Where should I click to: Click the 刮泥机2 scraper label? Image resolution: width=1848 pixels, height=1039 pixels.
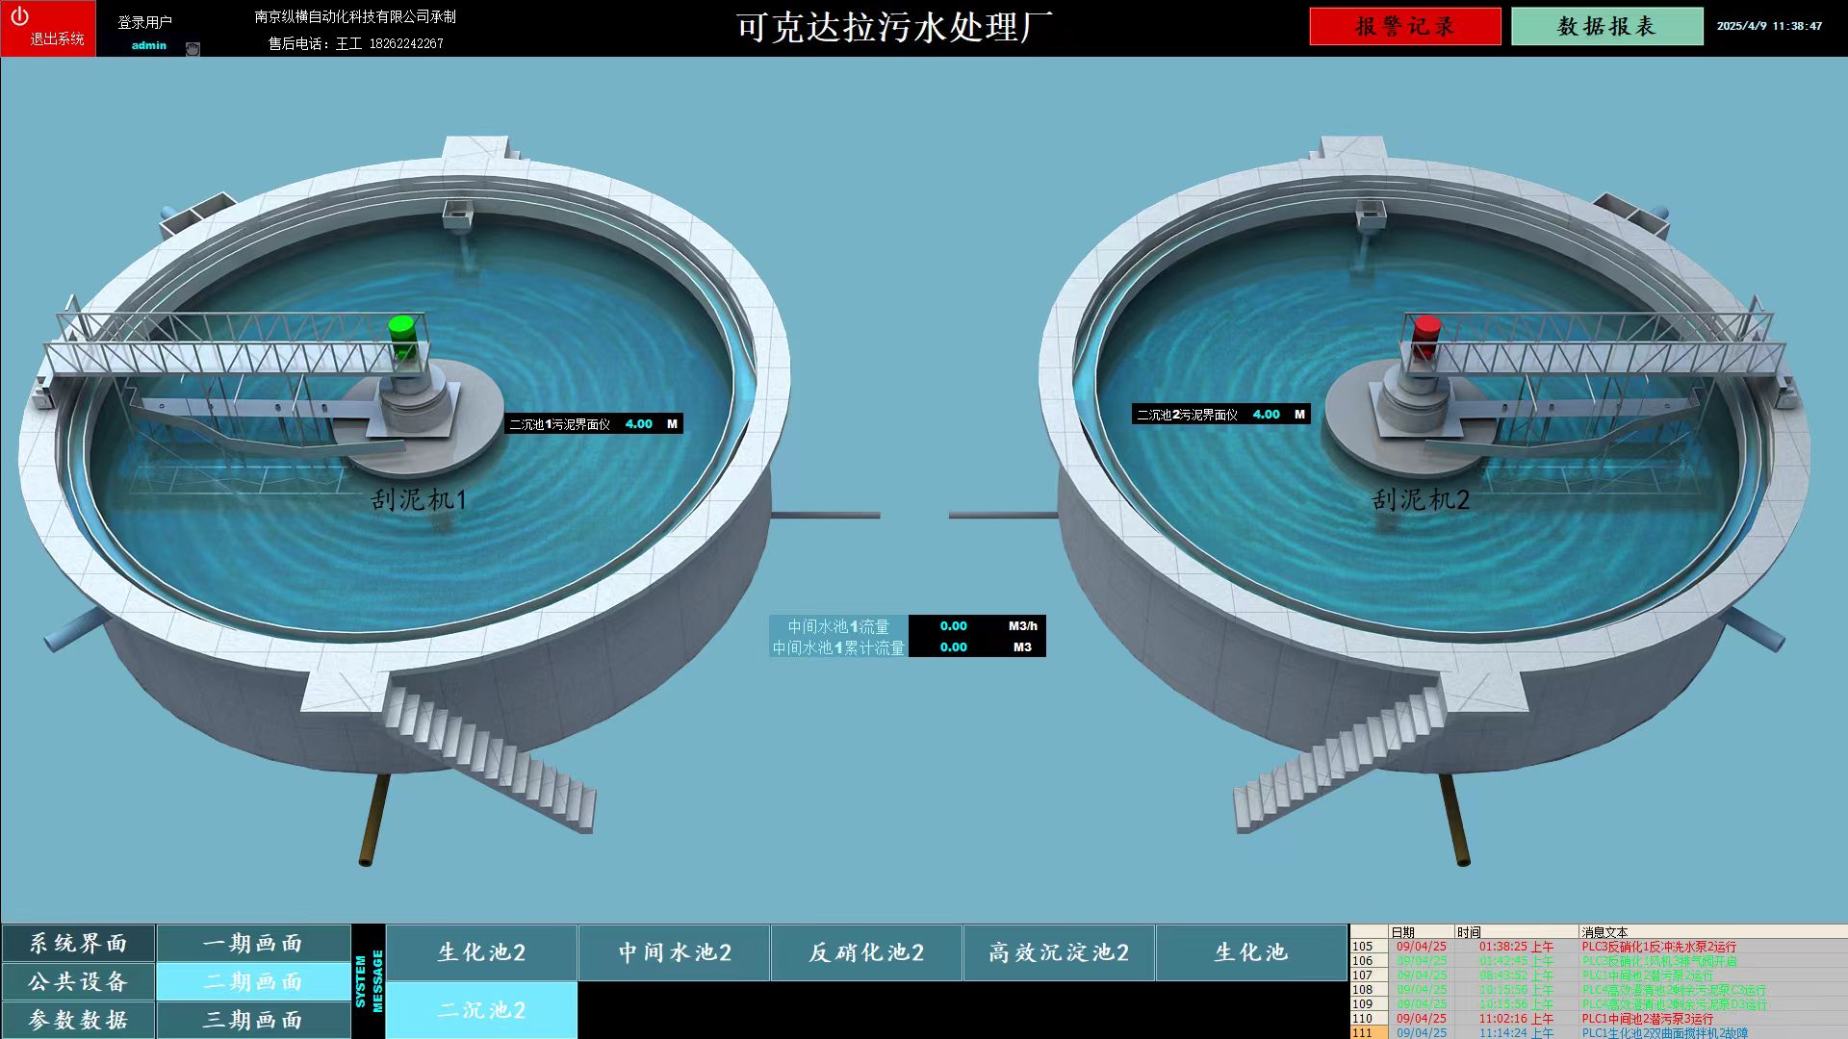click(1421, 499)
